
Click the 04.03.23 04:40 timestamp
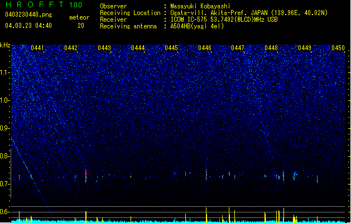tap(28, 26)
